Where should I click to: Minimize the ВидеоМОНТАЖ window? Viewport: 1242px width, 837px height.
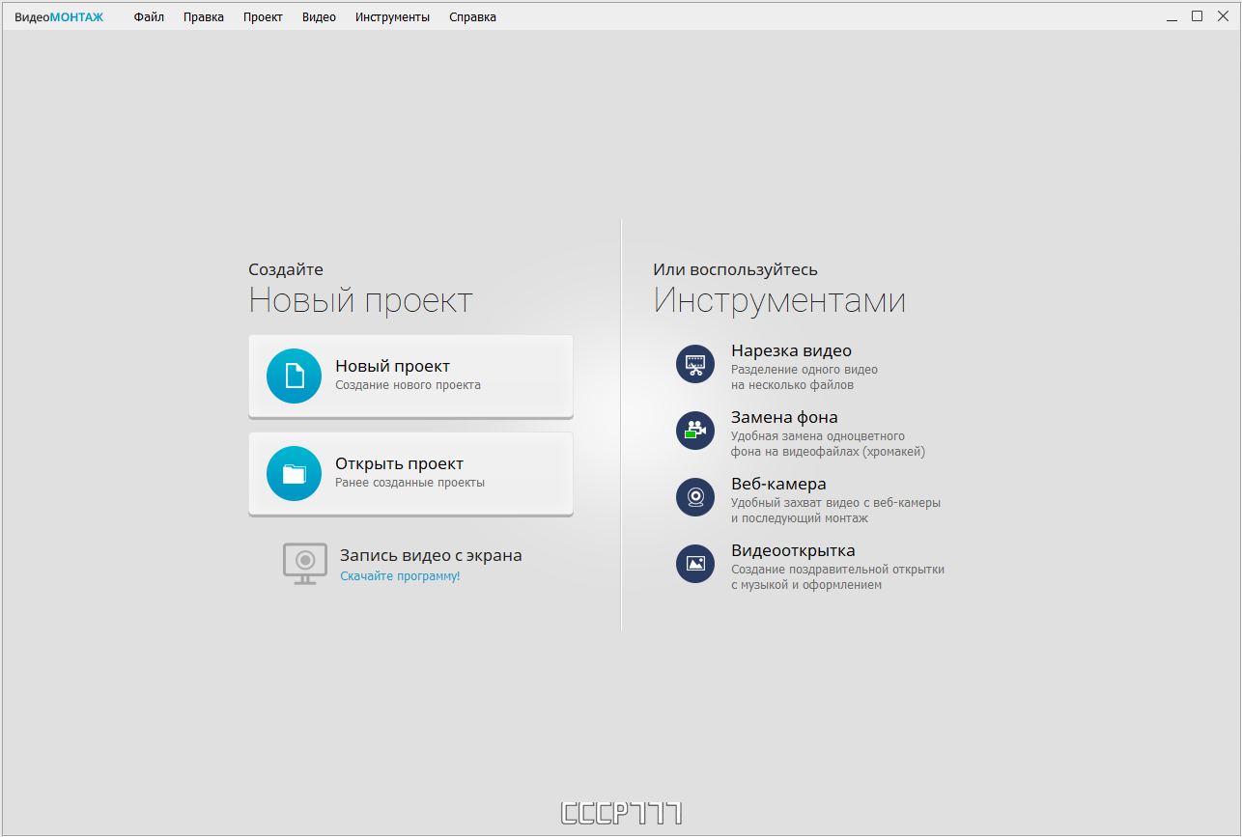pyautogui.click(x=1171, y=16)
